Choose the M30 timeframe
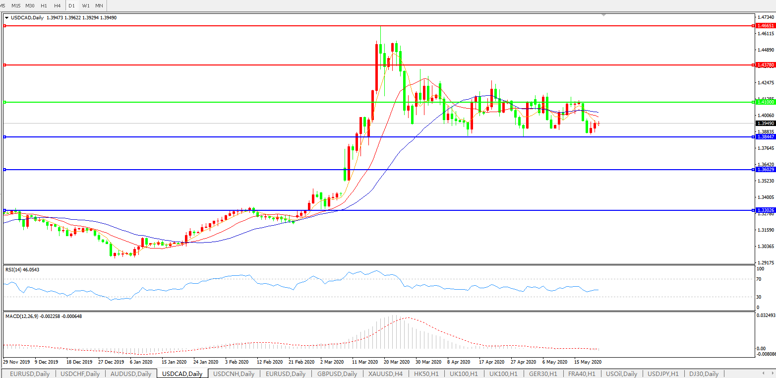Viewport: 776px width, 378px height. (x=30, y=5)
